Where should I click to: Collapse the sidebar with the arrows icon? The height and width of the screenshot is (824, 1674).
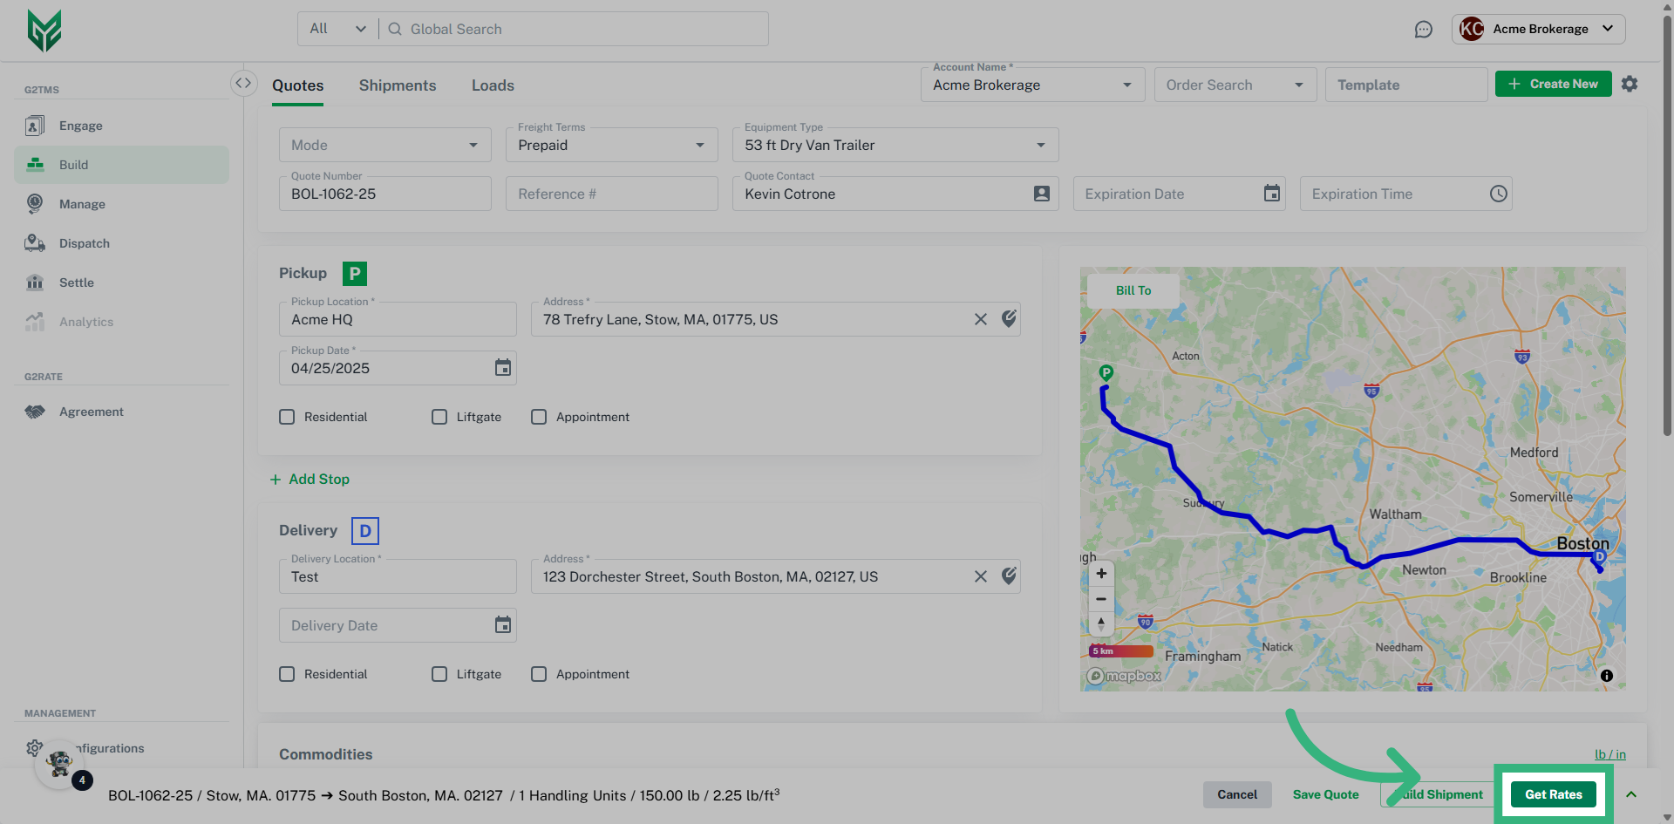pyautogui.click(x=243, y=83)
